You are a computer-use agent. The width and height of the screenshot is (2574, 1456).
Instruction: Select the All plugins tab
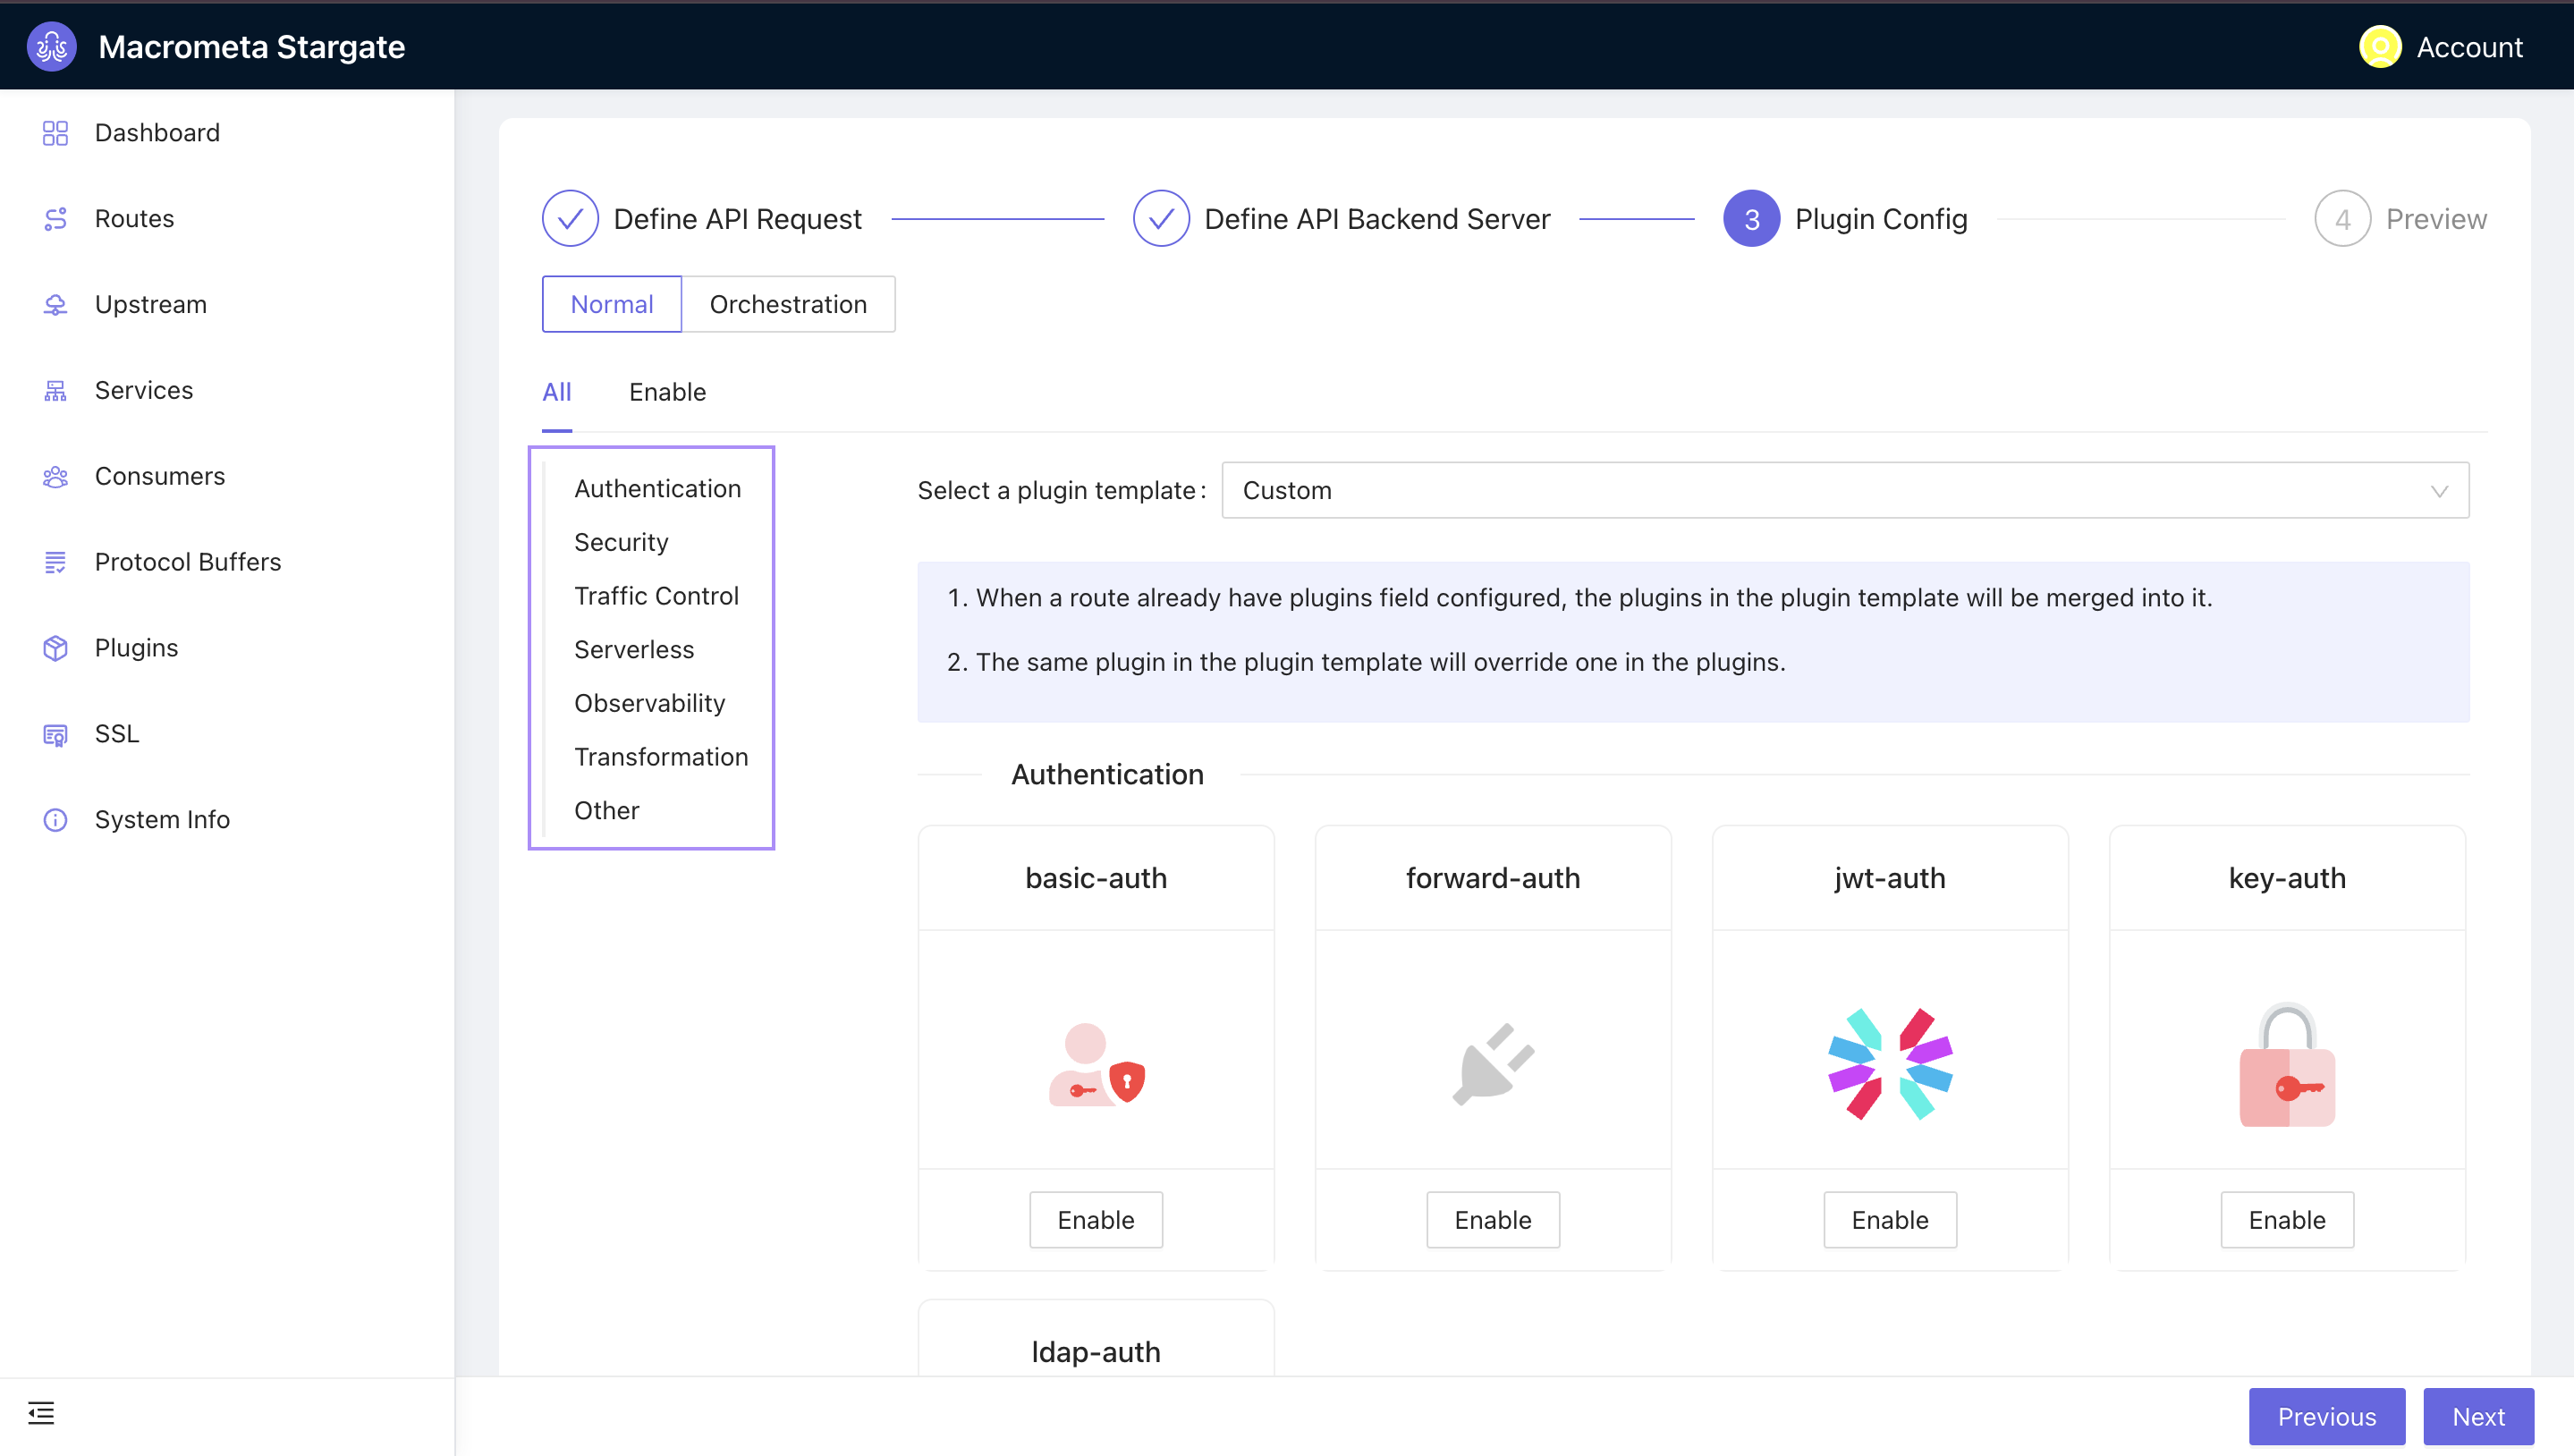point(555,393)
